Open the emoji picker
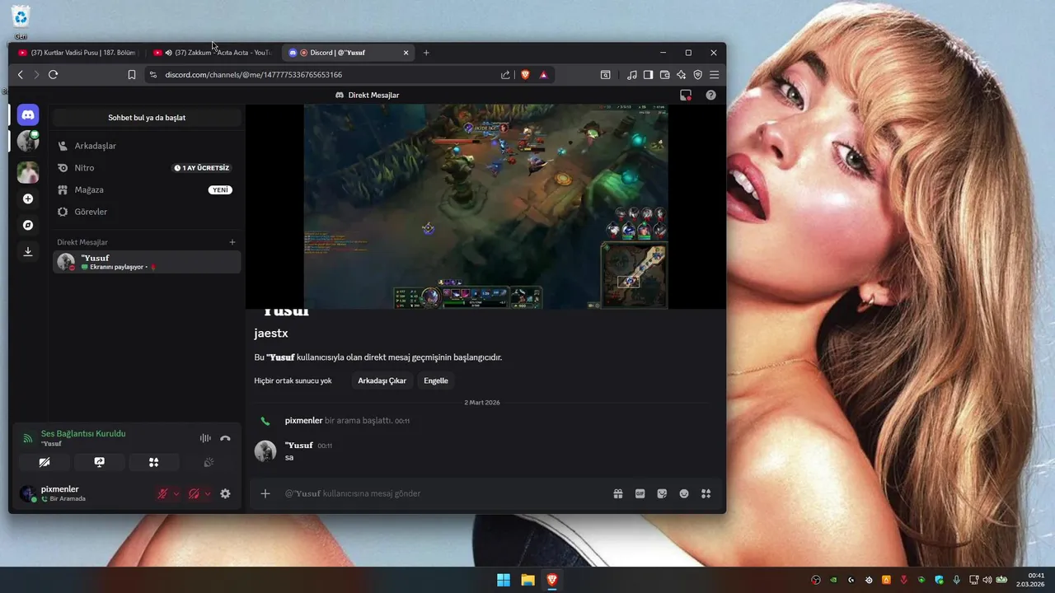The height and width of the screenshot is (593, 1055). click(x=684, y=493)
